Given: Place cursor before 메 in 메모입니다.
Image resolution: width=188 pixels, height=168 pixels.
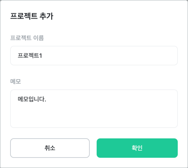Looking at the screenshot, I should point(18,99).
